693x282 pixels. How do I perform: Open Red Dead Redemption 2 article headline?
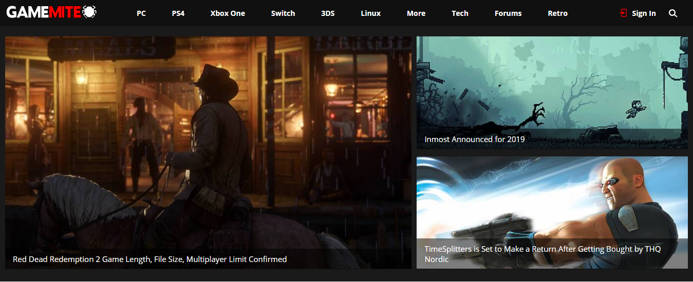149,259
